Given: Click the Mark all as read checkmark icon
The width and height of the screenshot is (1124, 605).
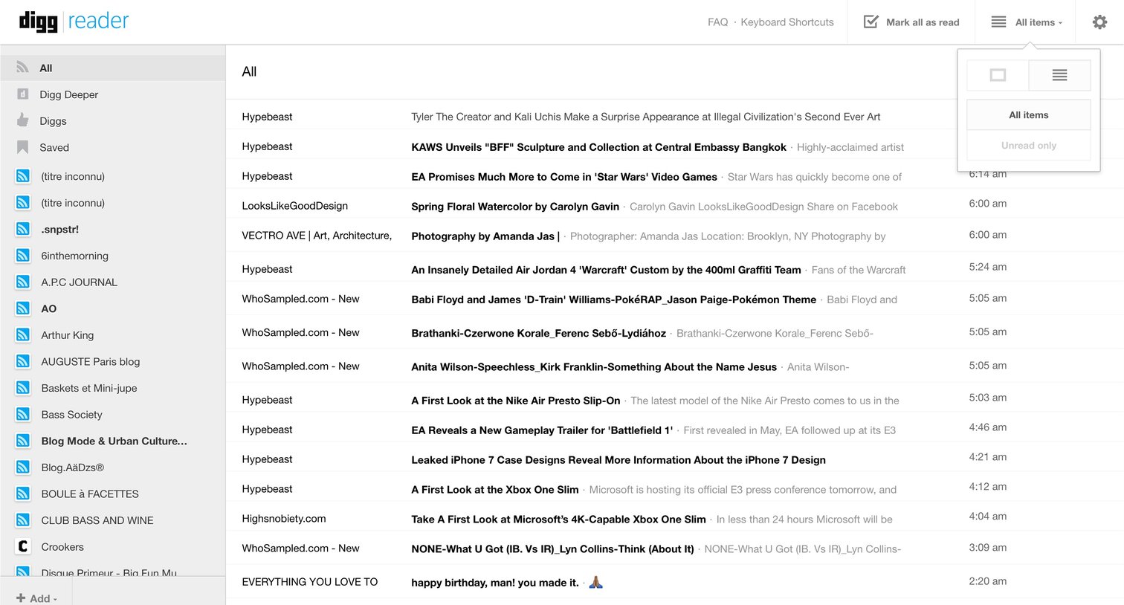Looking at the screenshot, I should (x=871, y=22).
